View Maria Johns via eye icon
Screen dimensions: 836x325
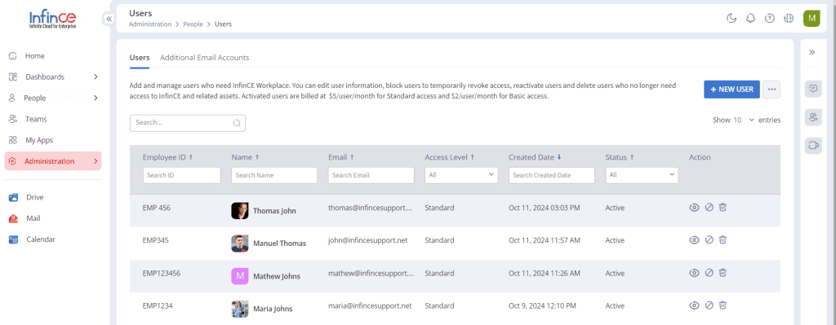click(694, 305)
